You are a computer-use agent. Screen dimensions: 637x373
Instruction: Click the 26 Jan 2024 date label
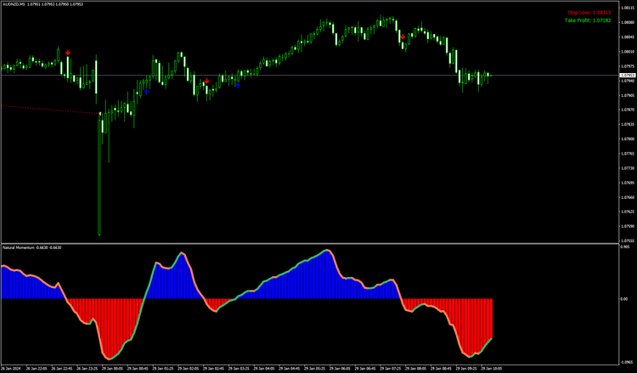coord(11,369)
